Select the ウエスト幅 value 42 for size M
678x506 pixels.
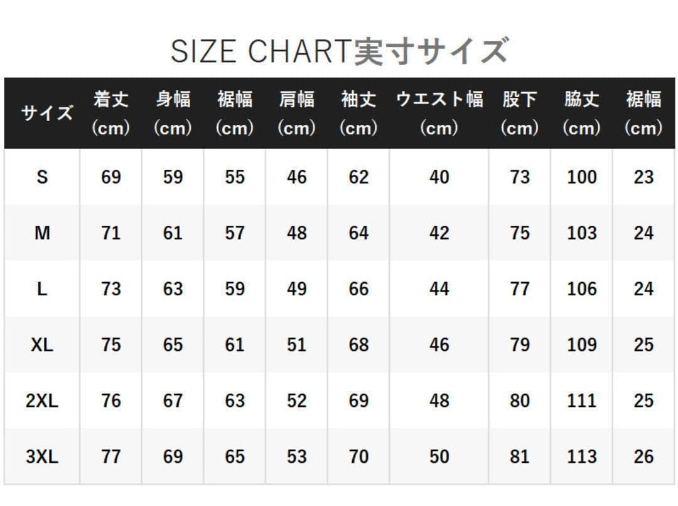(x=439, y=233)
